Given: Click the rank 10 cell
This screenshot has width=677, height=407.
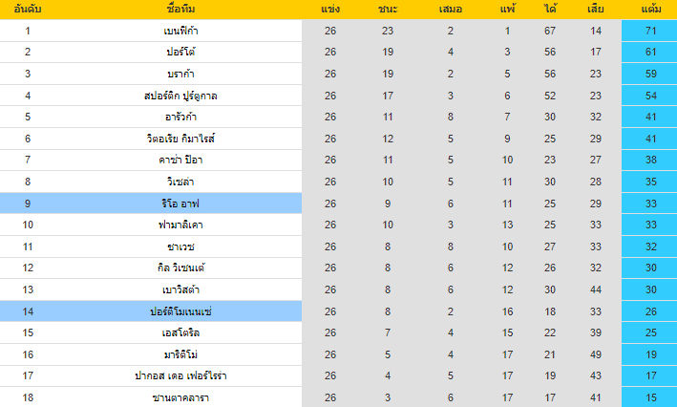Looking at the screenshot, I should [28, 225].
